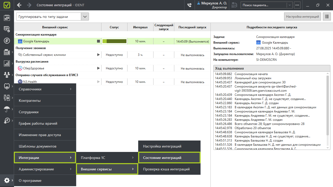Open График работы врачей
The width and height of the screenshot is (333, 187).
coord(45,123)
